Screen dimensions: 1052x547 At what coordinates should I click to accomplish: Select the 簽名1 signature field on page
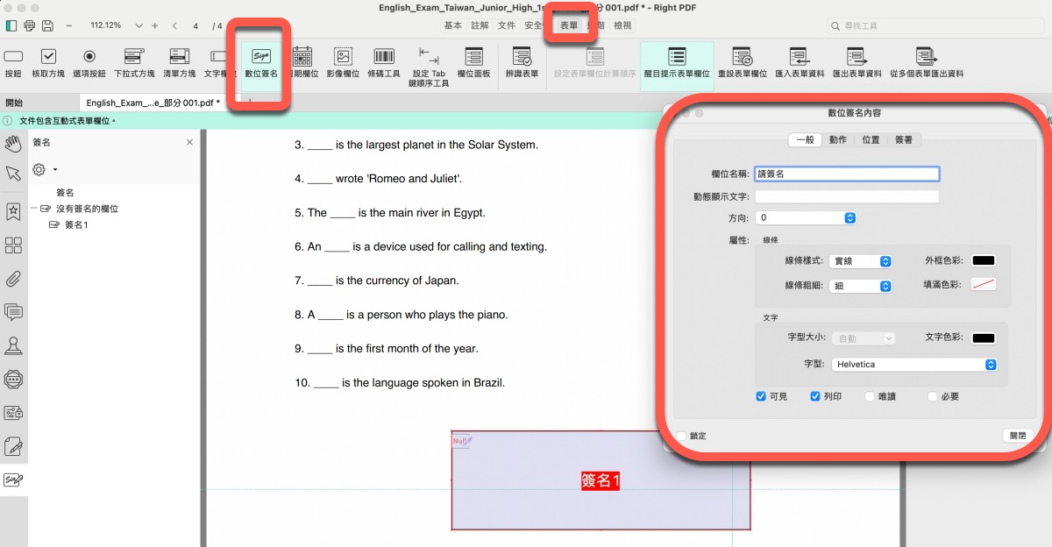[x=601, y=480]
